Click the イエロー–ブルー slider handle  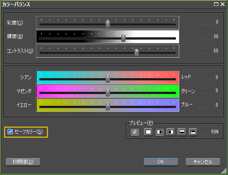click(x=108, y=107)
